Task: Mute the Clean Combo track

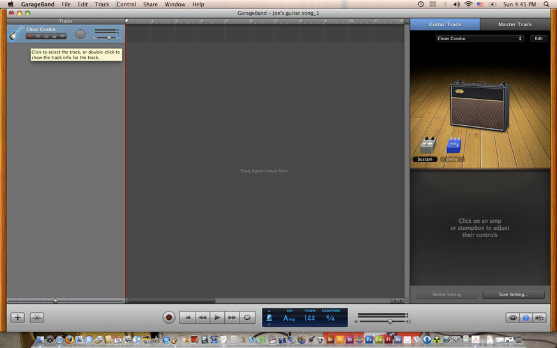Action: click(38, 36)
